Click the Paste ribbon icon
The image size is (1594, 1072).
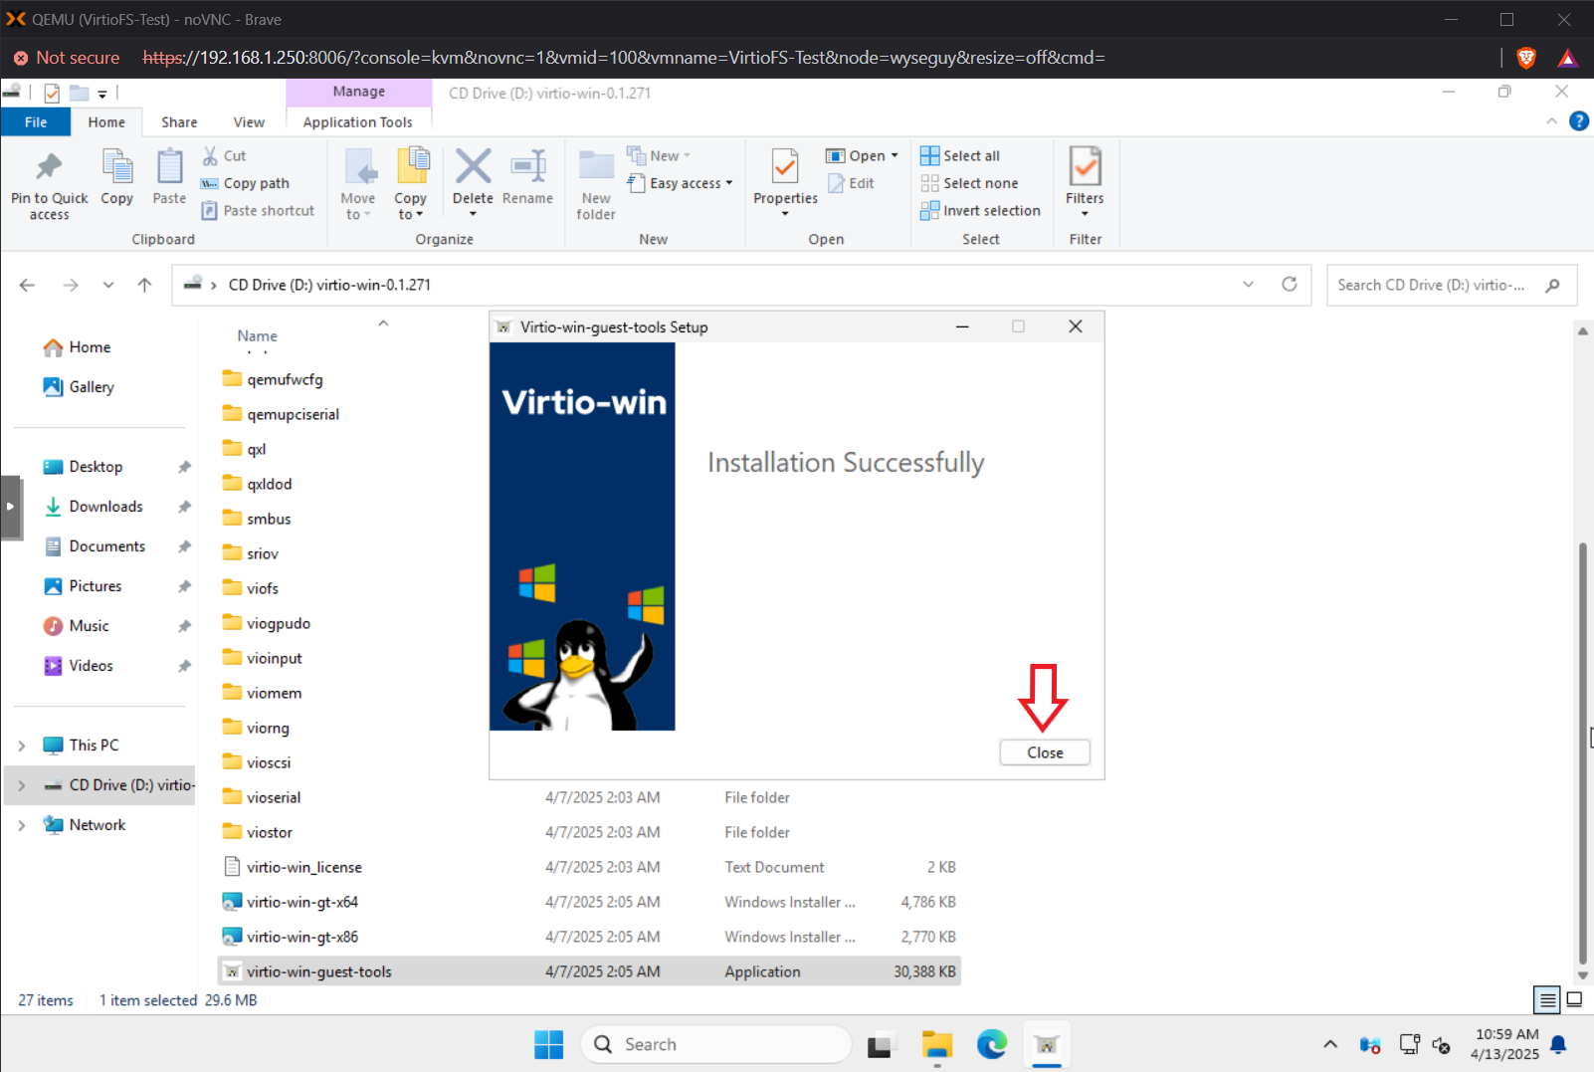[169, 166]
